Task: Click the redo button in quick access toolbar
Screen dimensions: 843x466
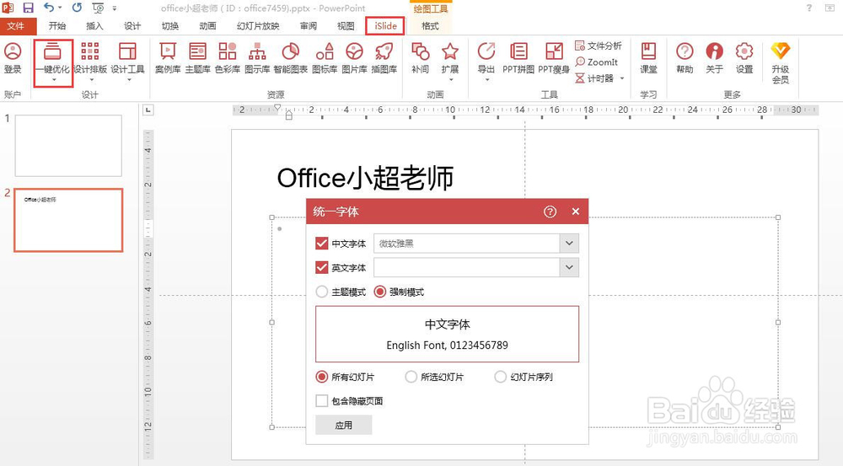Action: click(x=77, y=8)
